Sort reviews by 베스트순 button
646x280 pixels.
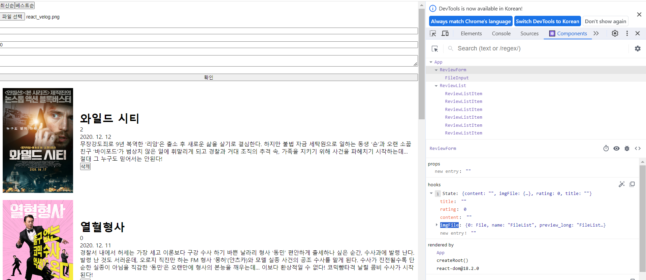(25, 5)
